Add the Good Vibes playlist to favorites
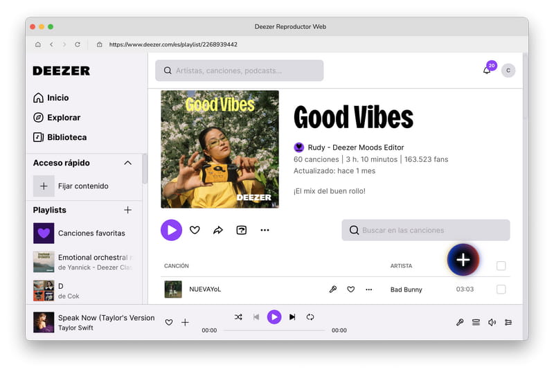The width and height of the screenshot is (554, 374). pos(195,230)
